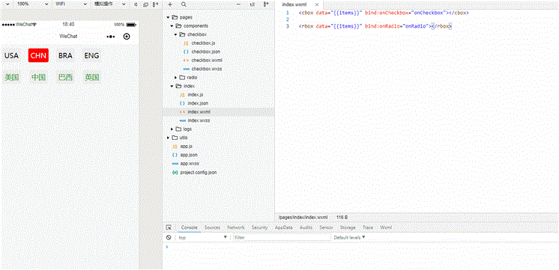Viewport: 559px width, 270px height.
Task: Close the index.wxml editor tab
Action: pyautogui.click(x=316, y=4)
